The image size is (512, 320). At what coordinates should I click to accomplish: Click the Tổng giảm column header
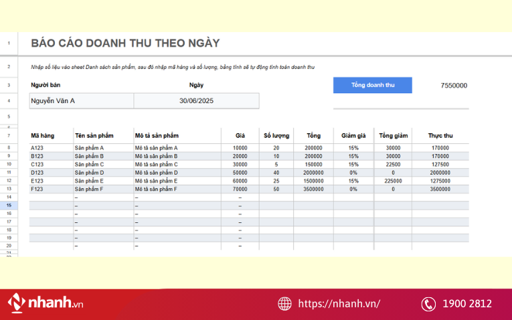click(x=393, y=135)
